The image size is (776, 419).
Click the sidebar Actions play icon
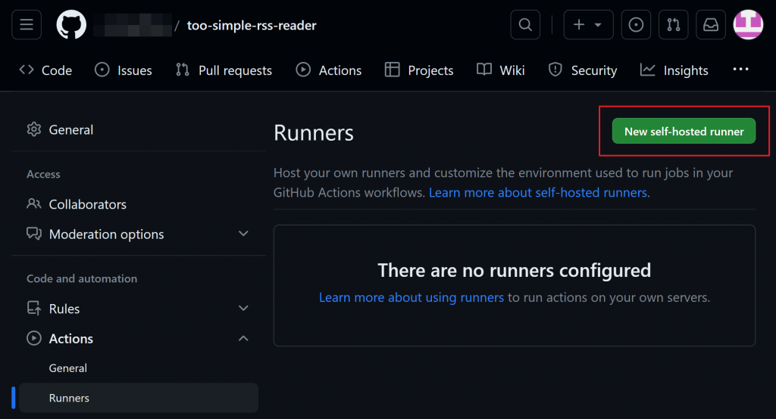coord(33,338)
